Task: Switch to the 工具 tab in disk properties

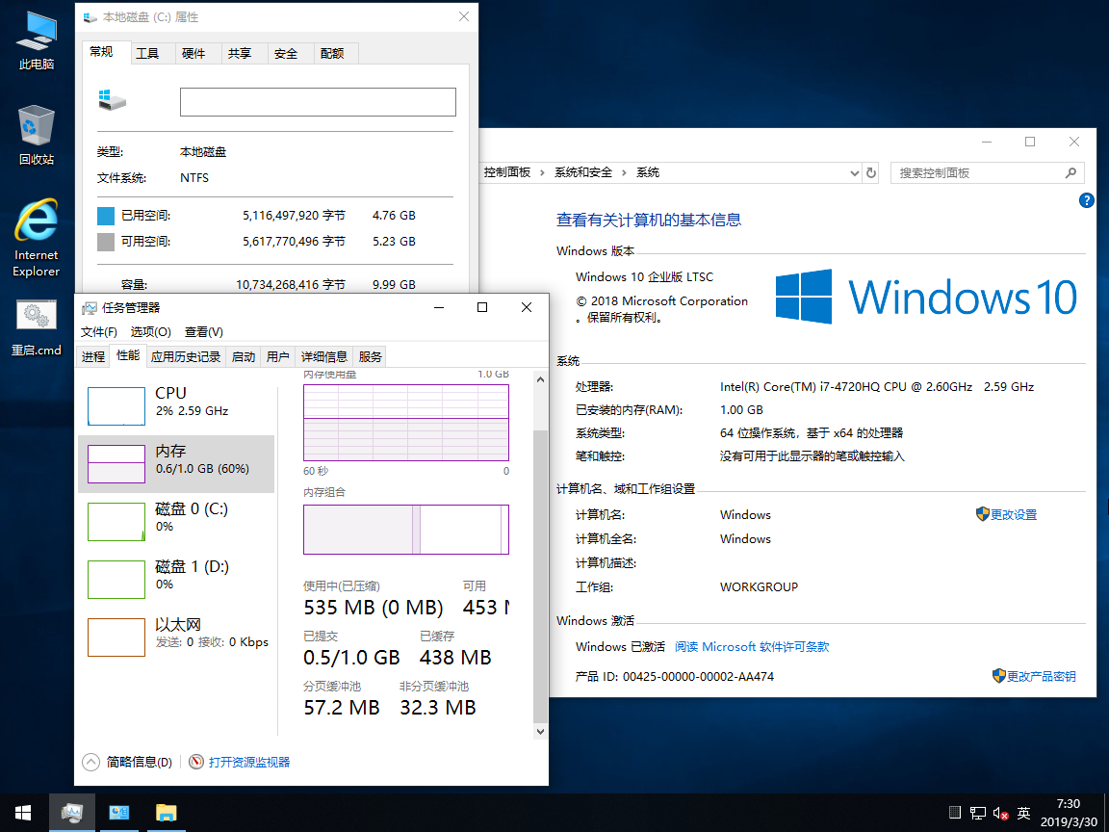Action: [x=147, y=54]
